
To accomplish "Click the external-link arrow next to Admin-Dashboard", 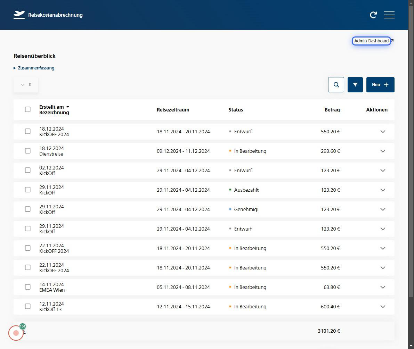I will [x=392, y=41].
